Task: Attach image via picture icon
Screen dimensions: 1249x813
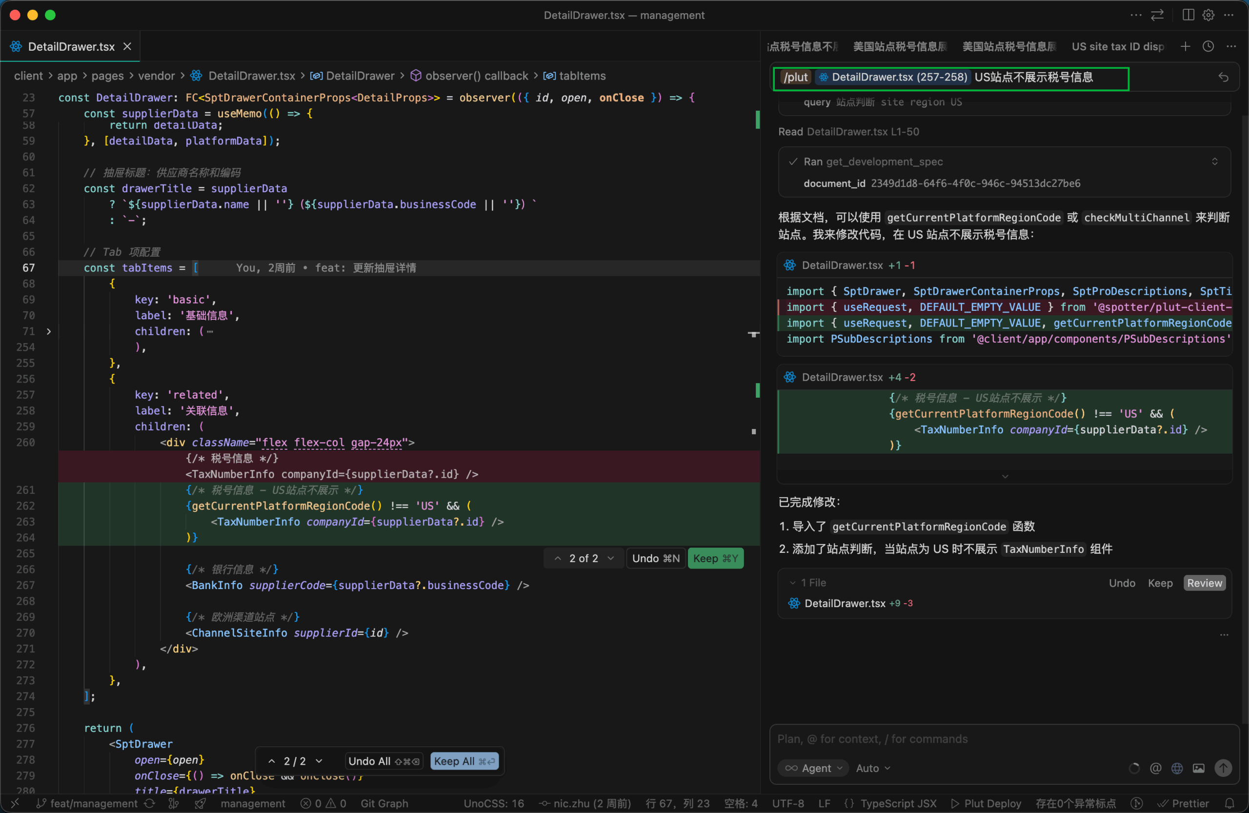Action: pyautogui.click(x=1198, y=768)
